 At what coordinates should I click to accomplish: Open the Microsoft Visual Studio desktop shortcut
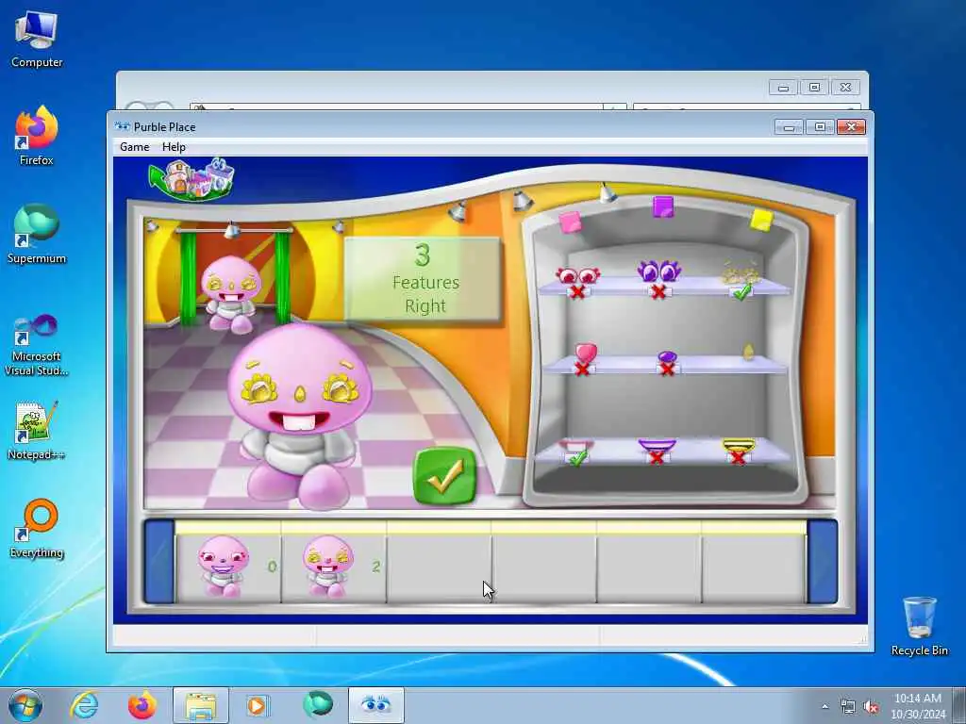37,345
